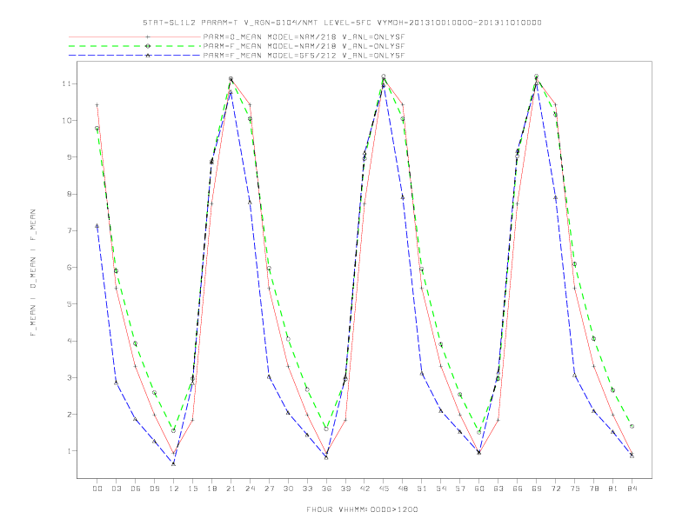Click x-axis tick label 42
Image resolution: width=689 pixels, height=532 pixels.
point(365,489)
